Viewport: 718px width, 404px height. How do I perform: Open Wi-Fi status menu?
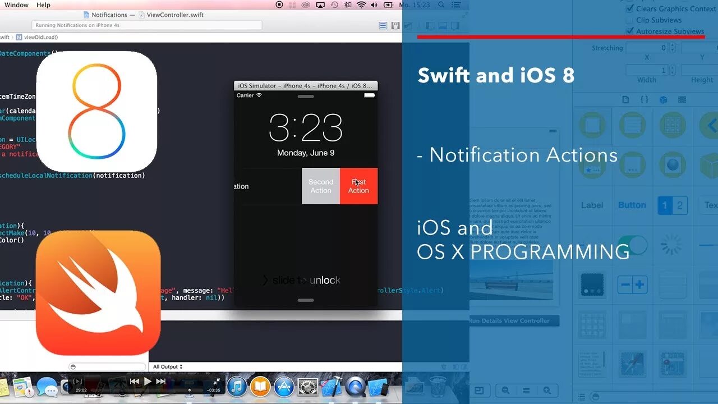[361, 4]
